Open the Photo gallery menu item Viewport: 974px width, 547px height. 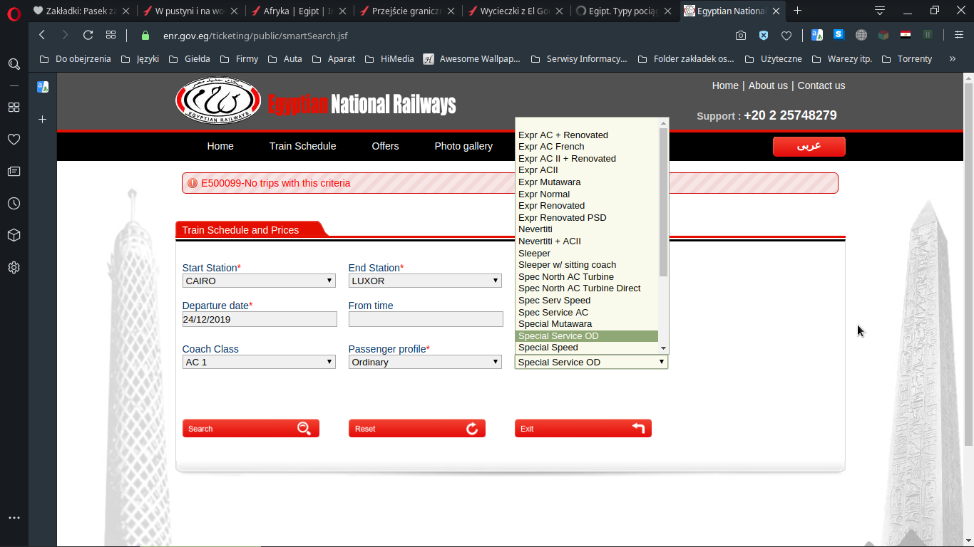click(x=463, y=146)
